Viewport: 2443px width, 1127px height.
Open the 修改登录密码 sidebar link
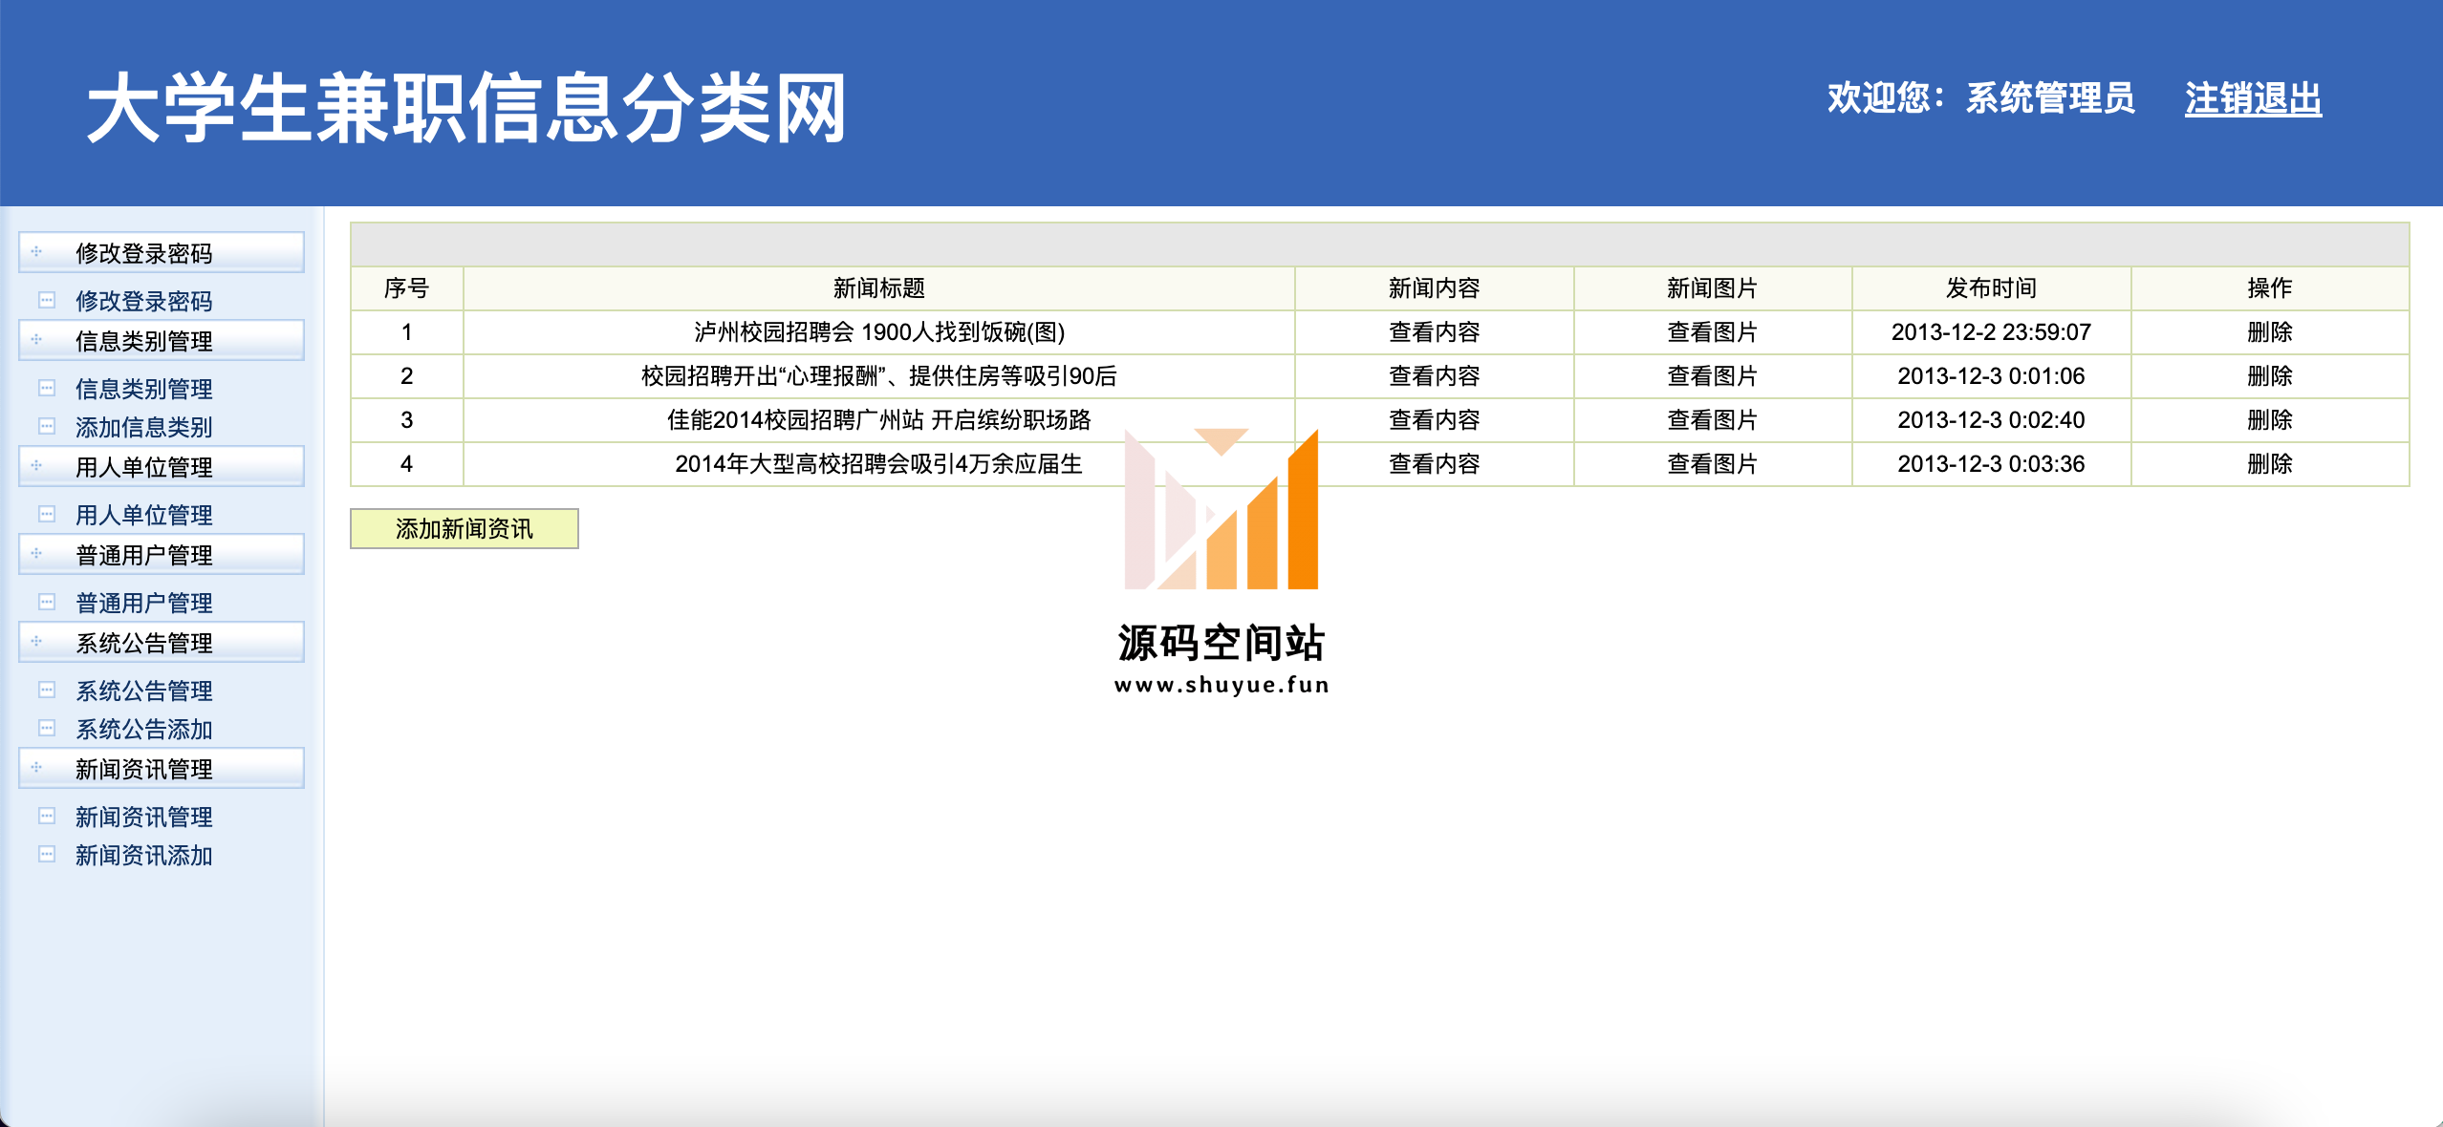click(144, 301)
